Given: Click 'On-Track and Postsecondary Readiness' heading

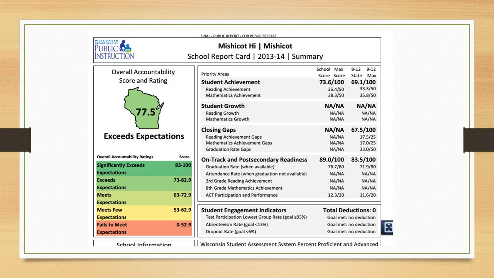Looking at the screenshot, I should (x=254, y=160).
